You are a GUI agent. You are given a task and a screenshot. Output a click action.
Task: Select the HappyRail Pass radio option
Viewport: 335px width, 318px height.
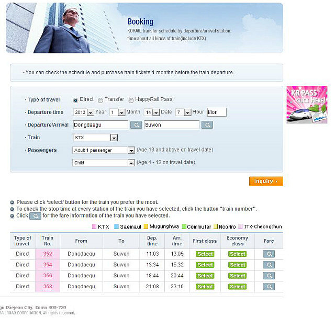click(x=131, y=100)
